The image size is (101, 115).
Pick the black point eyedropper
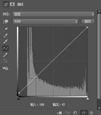pyautogui.click(x=5, y=29)
